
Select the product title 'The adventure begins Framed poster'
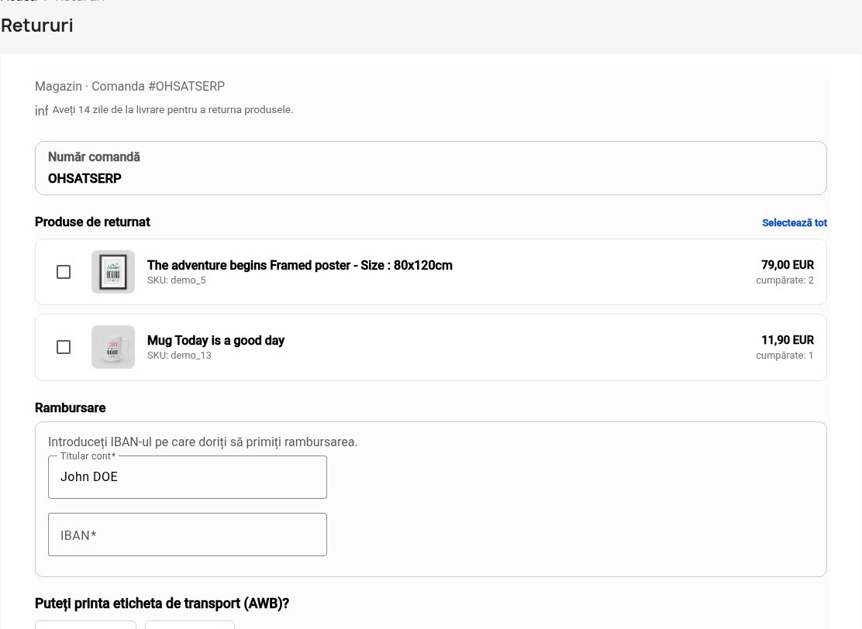coord(249,266)
